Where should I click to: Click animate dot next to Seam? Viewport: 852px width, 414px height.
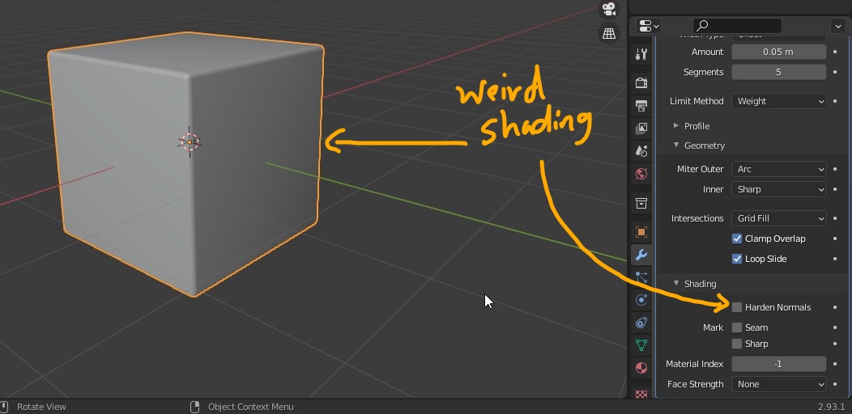pos(835,327)
